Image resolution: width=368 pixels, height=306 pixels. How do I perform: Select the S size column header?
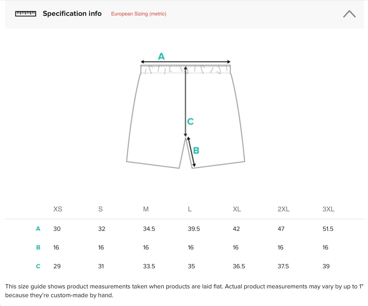click(x=100, y=209)
